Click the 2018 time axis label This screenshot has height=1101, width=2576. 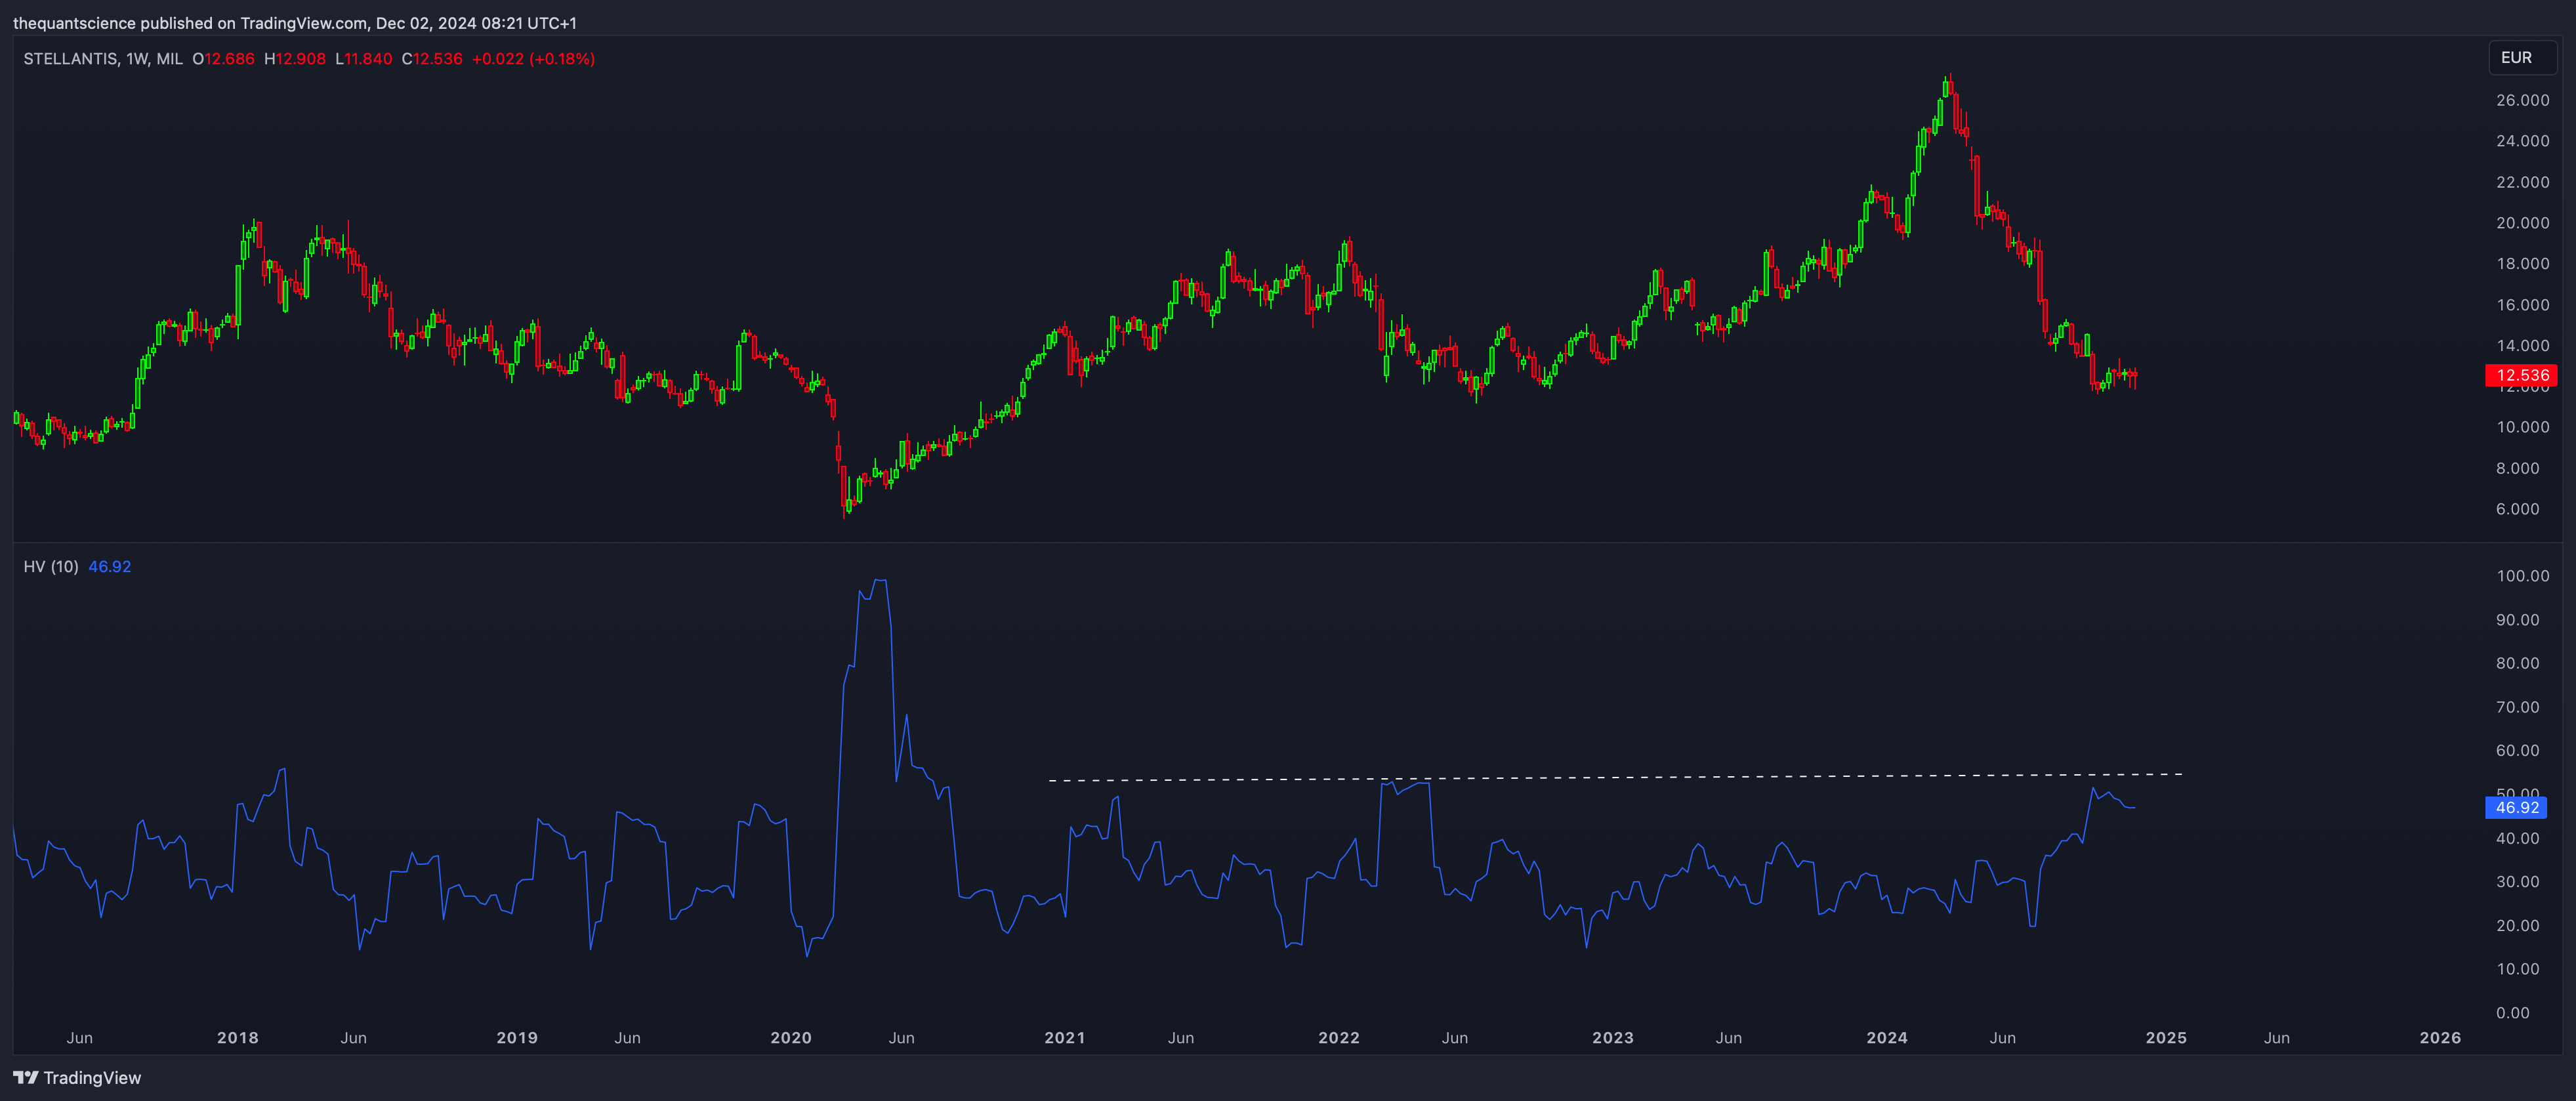click(238, 1038)
